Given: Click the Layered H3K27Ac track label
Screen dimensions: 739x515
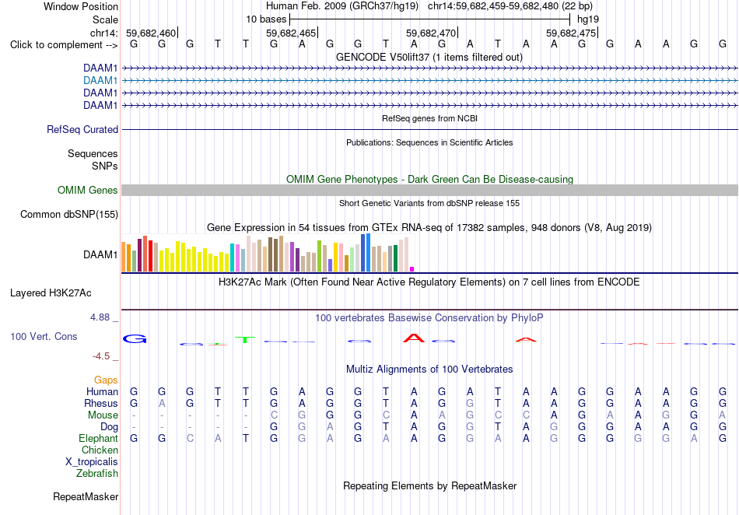Looking at the screenshot, I should coord(51,293).
